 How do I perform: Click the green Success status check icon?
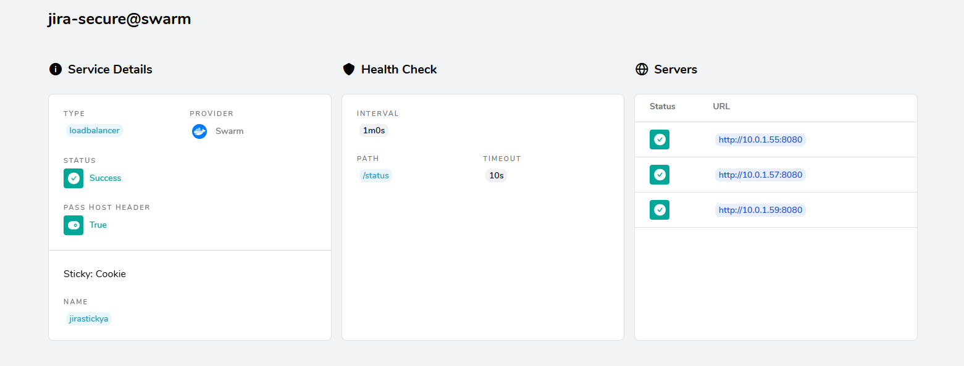[73, 178]
